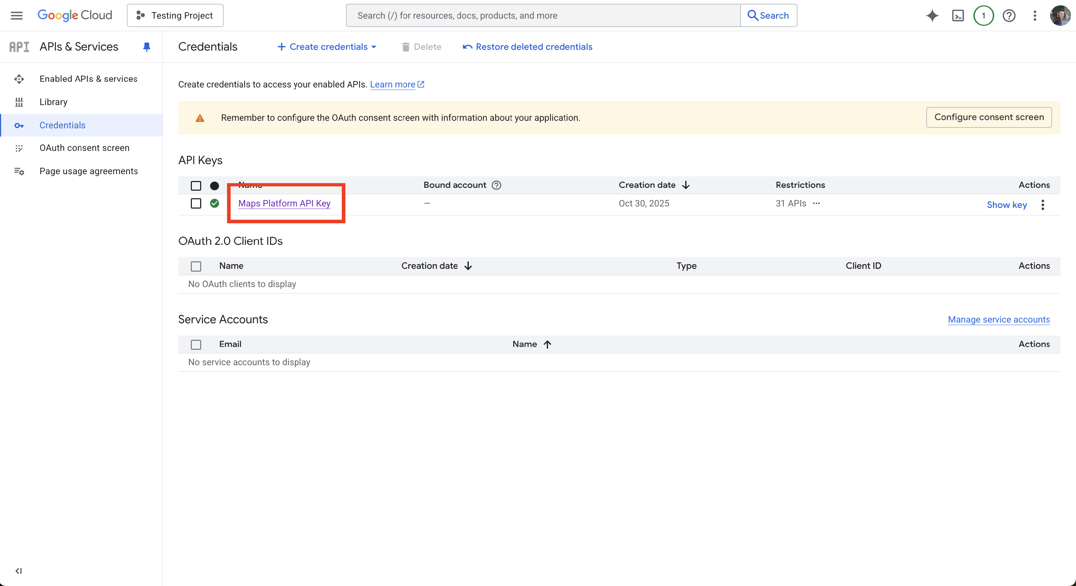Click Bound account help info icon
Screen dimensions: 1076x586
[x=496, y=185]
